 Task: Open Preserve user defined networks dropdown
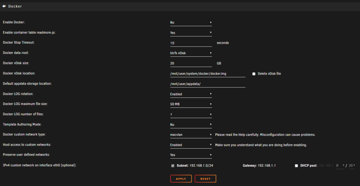(x=191, y=155)
